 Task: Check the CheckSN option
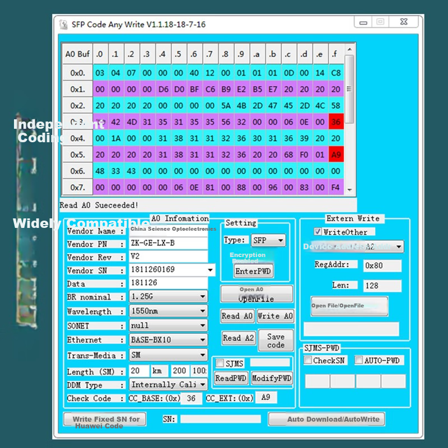308,361
